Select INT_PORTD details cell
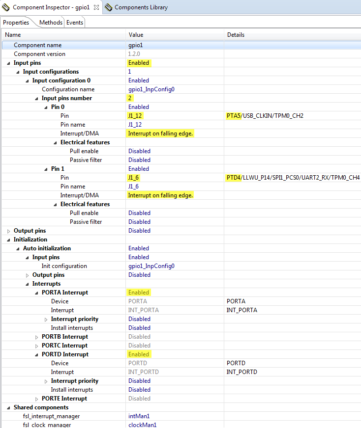The height and width of the screenshot is (428, 361). [242, 372]
